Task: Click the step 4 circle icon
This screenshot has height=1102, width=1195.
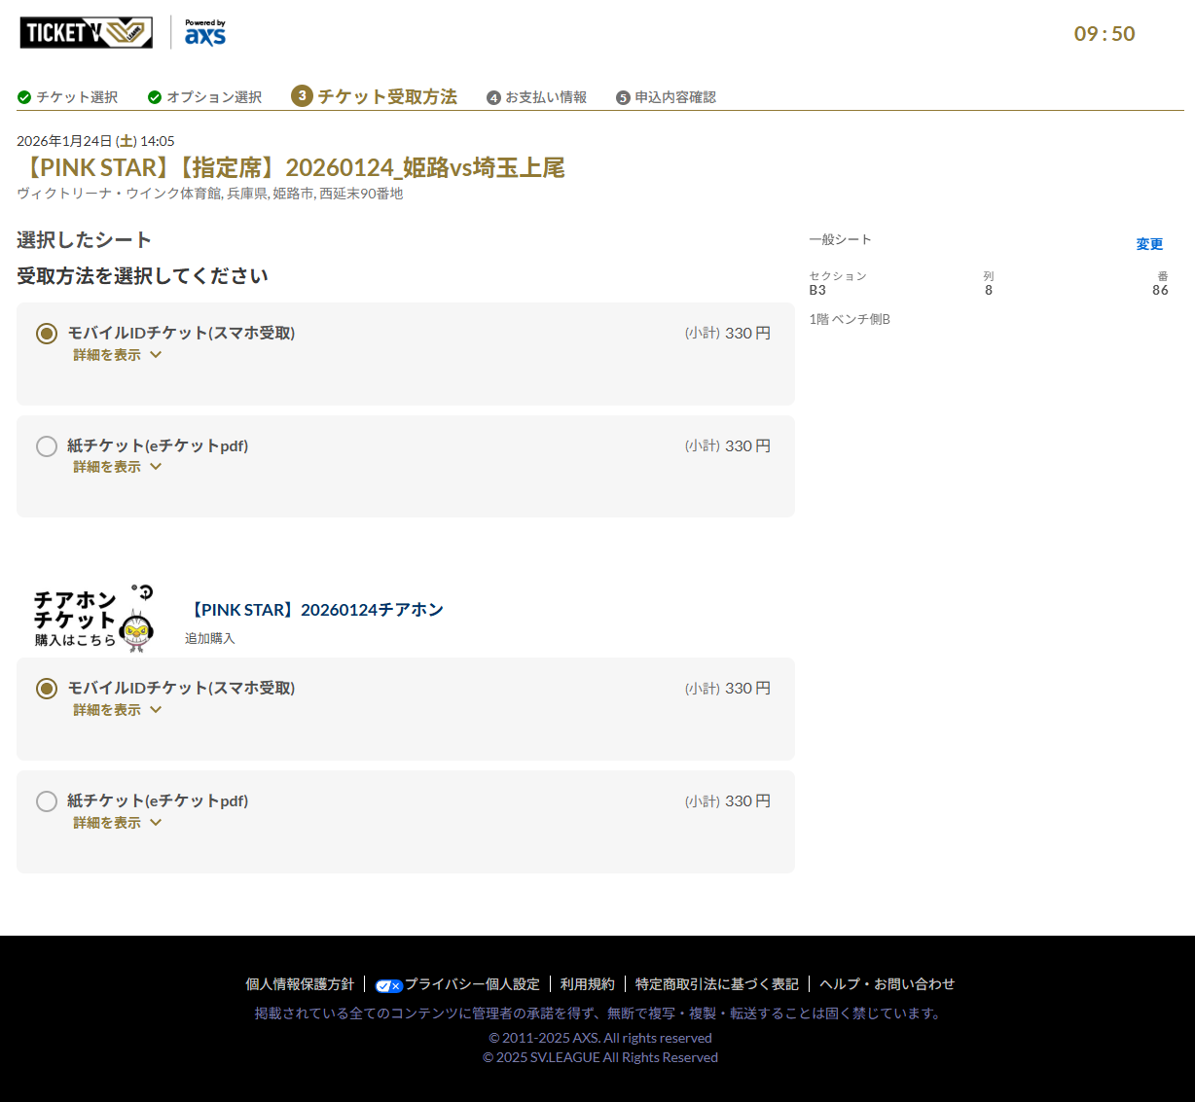Action: coord(493,98)
